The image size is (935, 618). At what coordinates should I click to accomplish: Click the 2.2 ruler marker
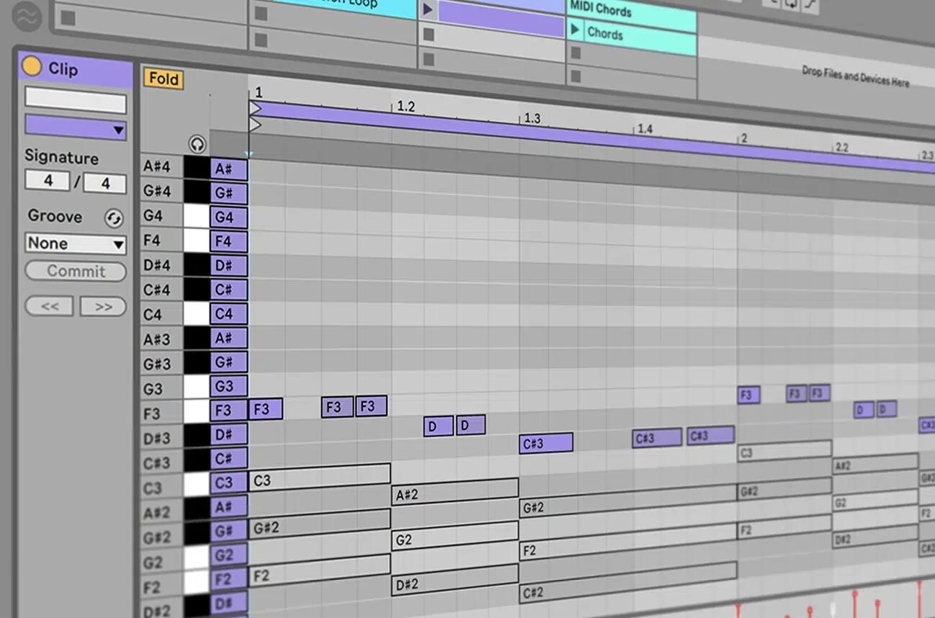click(841, 147)
